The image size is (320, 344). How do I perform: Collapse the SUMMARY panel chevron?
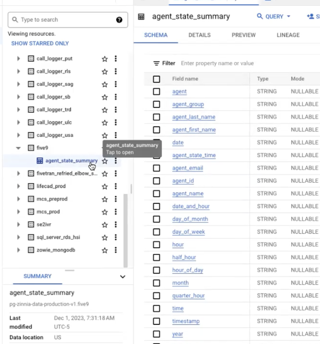click(122, 277)
